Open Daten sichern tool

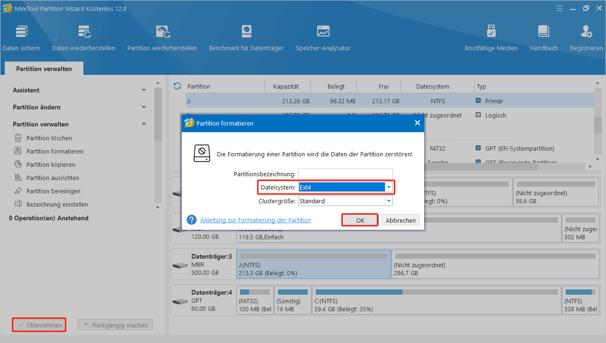tap(21, 38)
